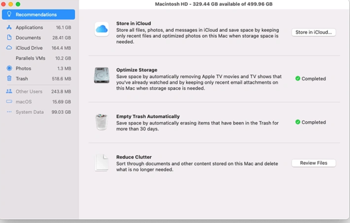Open the Parallels VMs category

pyautogui.click(x=38, y=58)
